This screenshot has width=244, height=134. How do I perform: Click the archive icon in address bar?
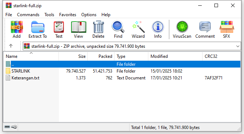click(27, 46)
